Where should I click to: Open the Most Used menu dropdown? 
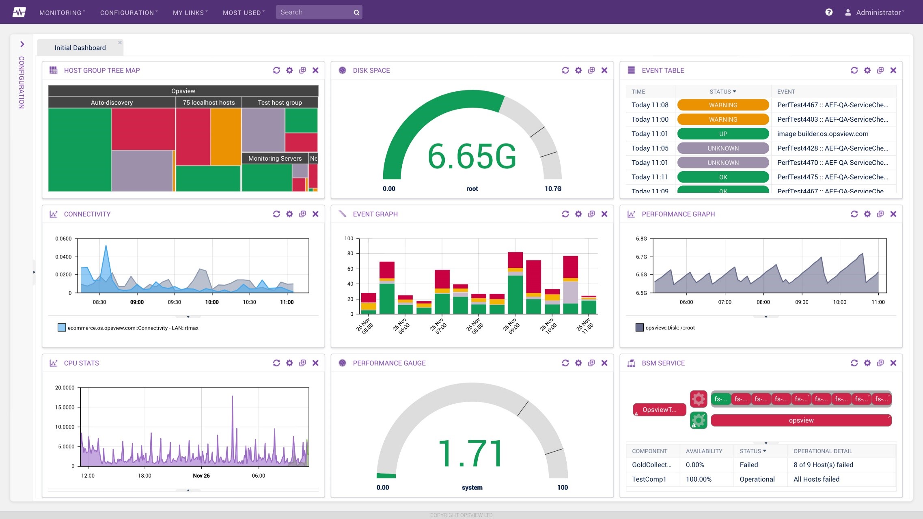(x=244, y=11)
